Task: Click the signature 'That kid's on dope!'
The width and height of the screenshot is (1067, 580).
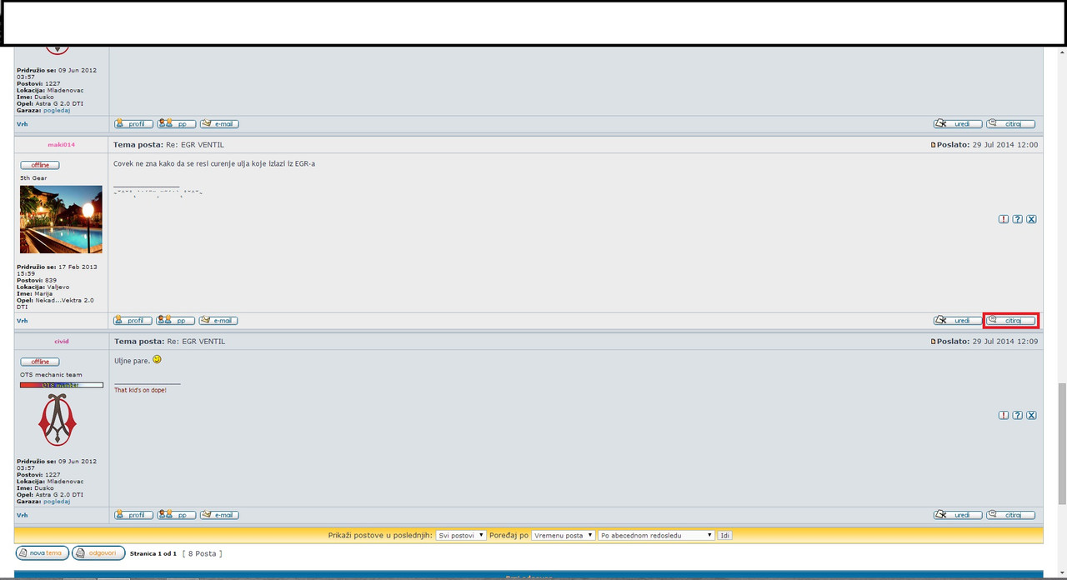Action: pyautogui.click(x=140, y=390)
